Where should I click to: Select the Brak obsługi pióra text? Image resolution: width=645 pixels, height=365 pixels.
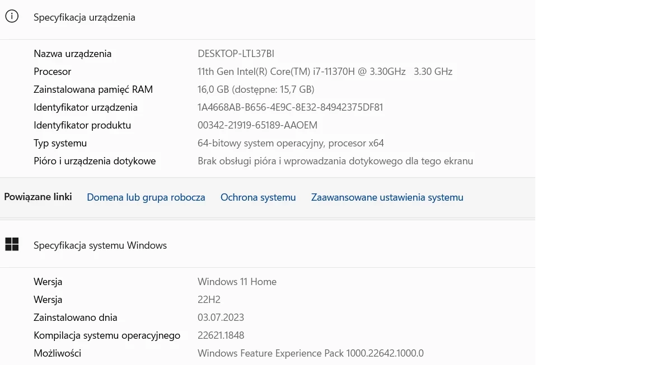[335, 161]
